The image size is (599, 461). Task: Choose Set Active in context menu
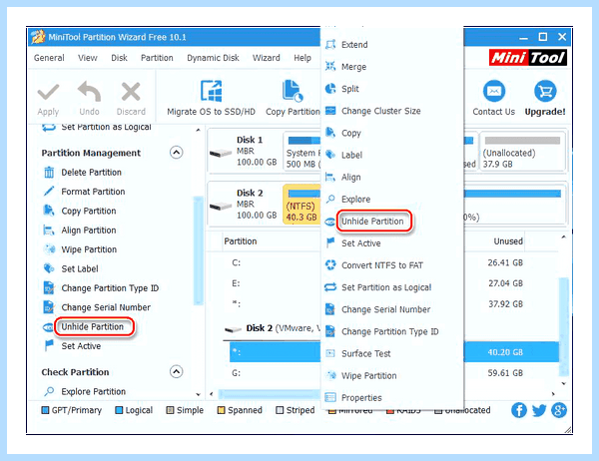pos(361,243)
